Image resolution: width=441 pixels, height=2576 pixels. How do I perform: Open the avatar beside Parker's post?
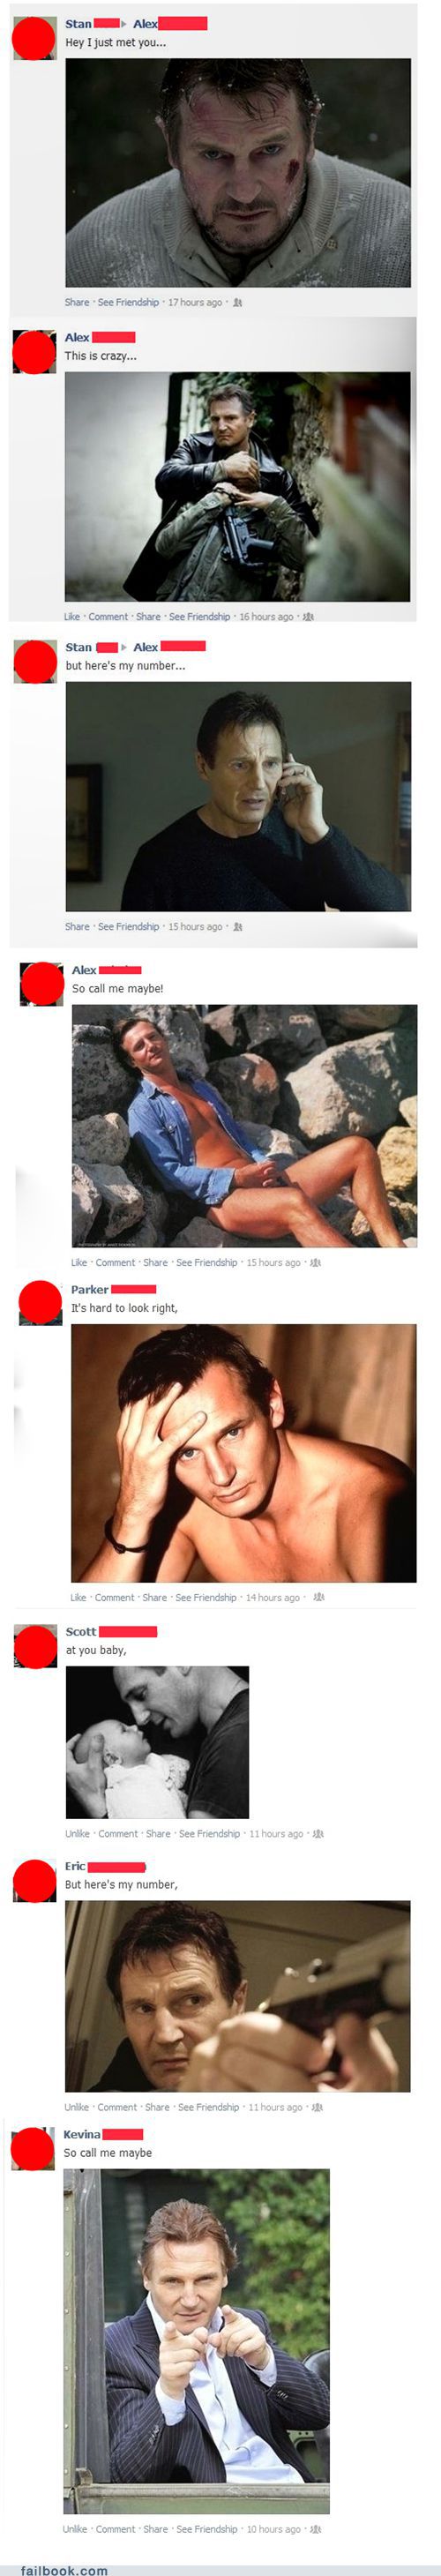click(40, 1303)
